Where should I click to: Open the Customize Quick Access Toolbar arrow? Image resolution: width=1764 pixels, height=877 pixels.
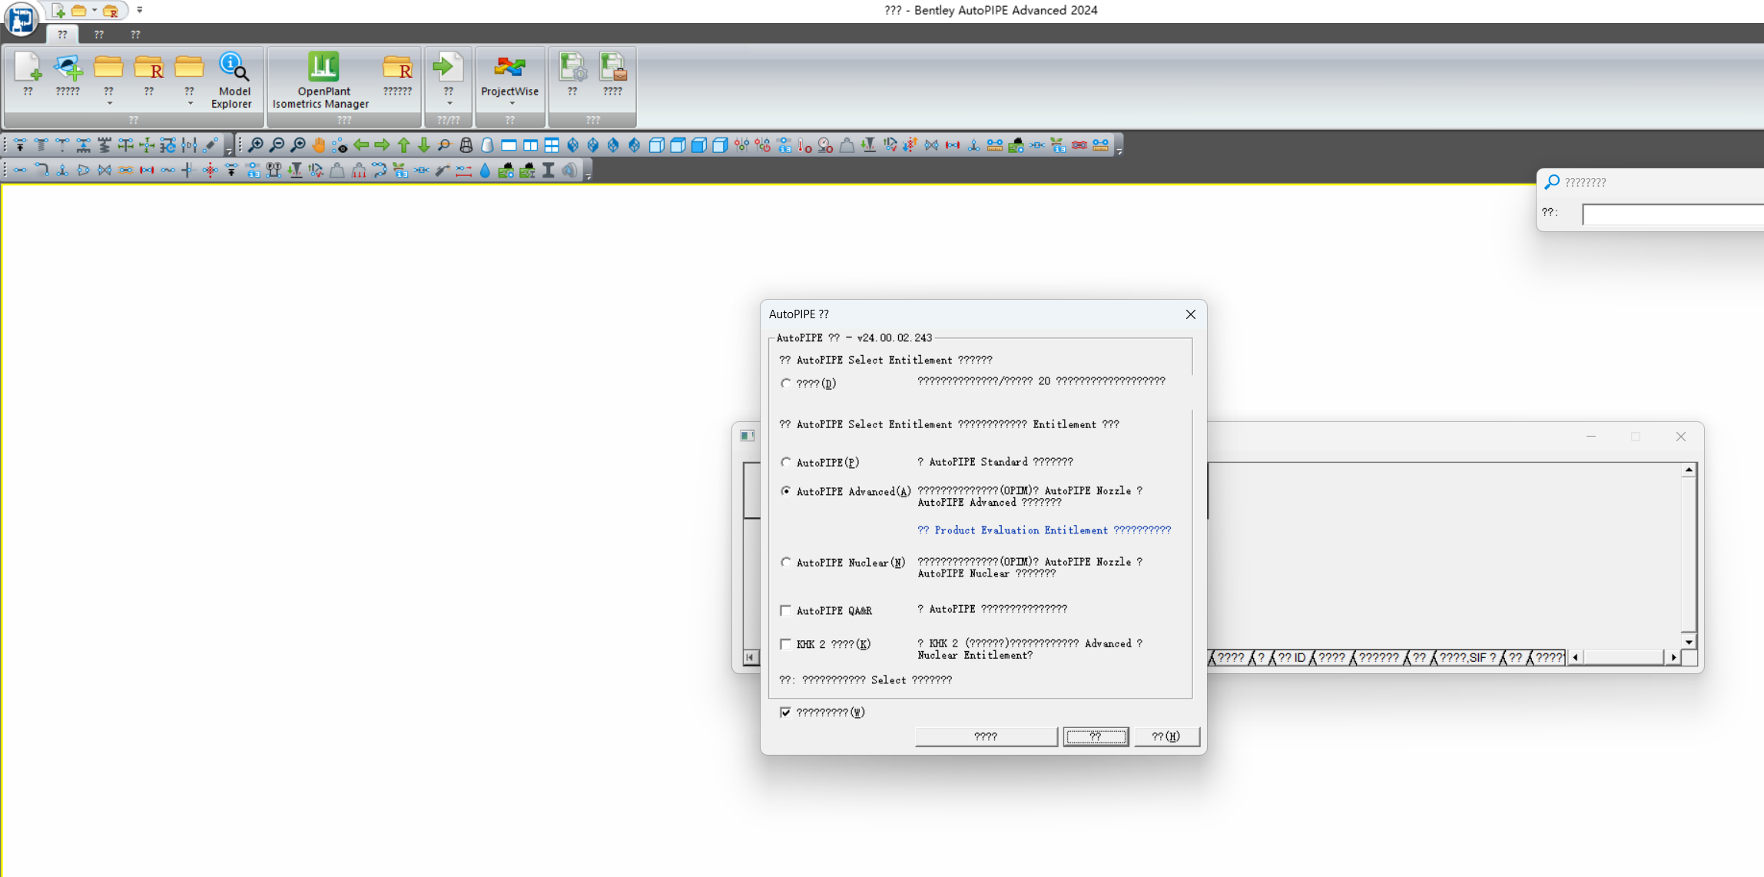[139, 10]
